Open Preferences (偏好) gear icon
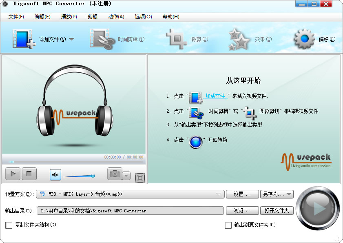 [x=304, y=39]
